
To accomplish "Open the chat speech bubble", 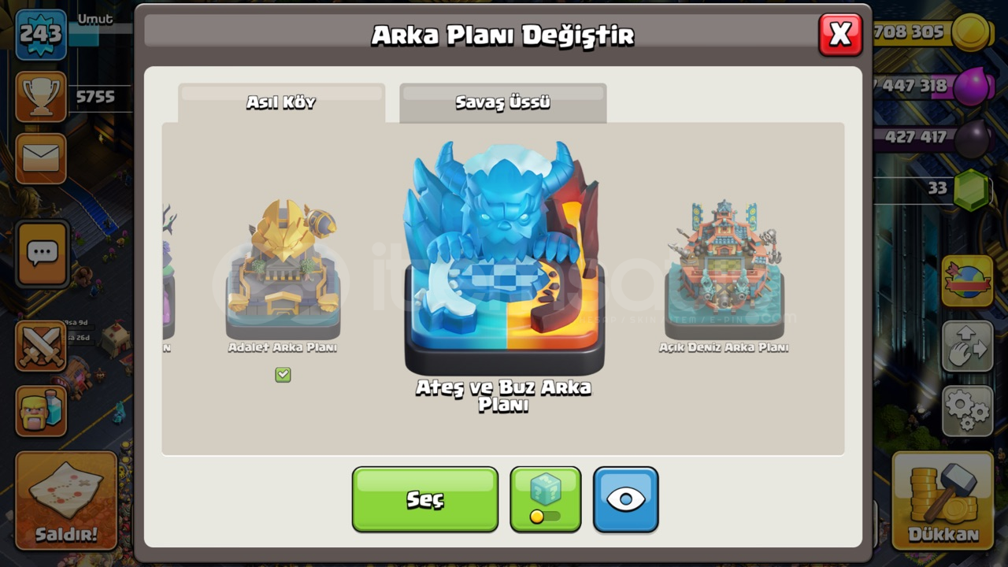I will (x=43, y=254).
